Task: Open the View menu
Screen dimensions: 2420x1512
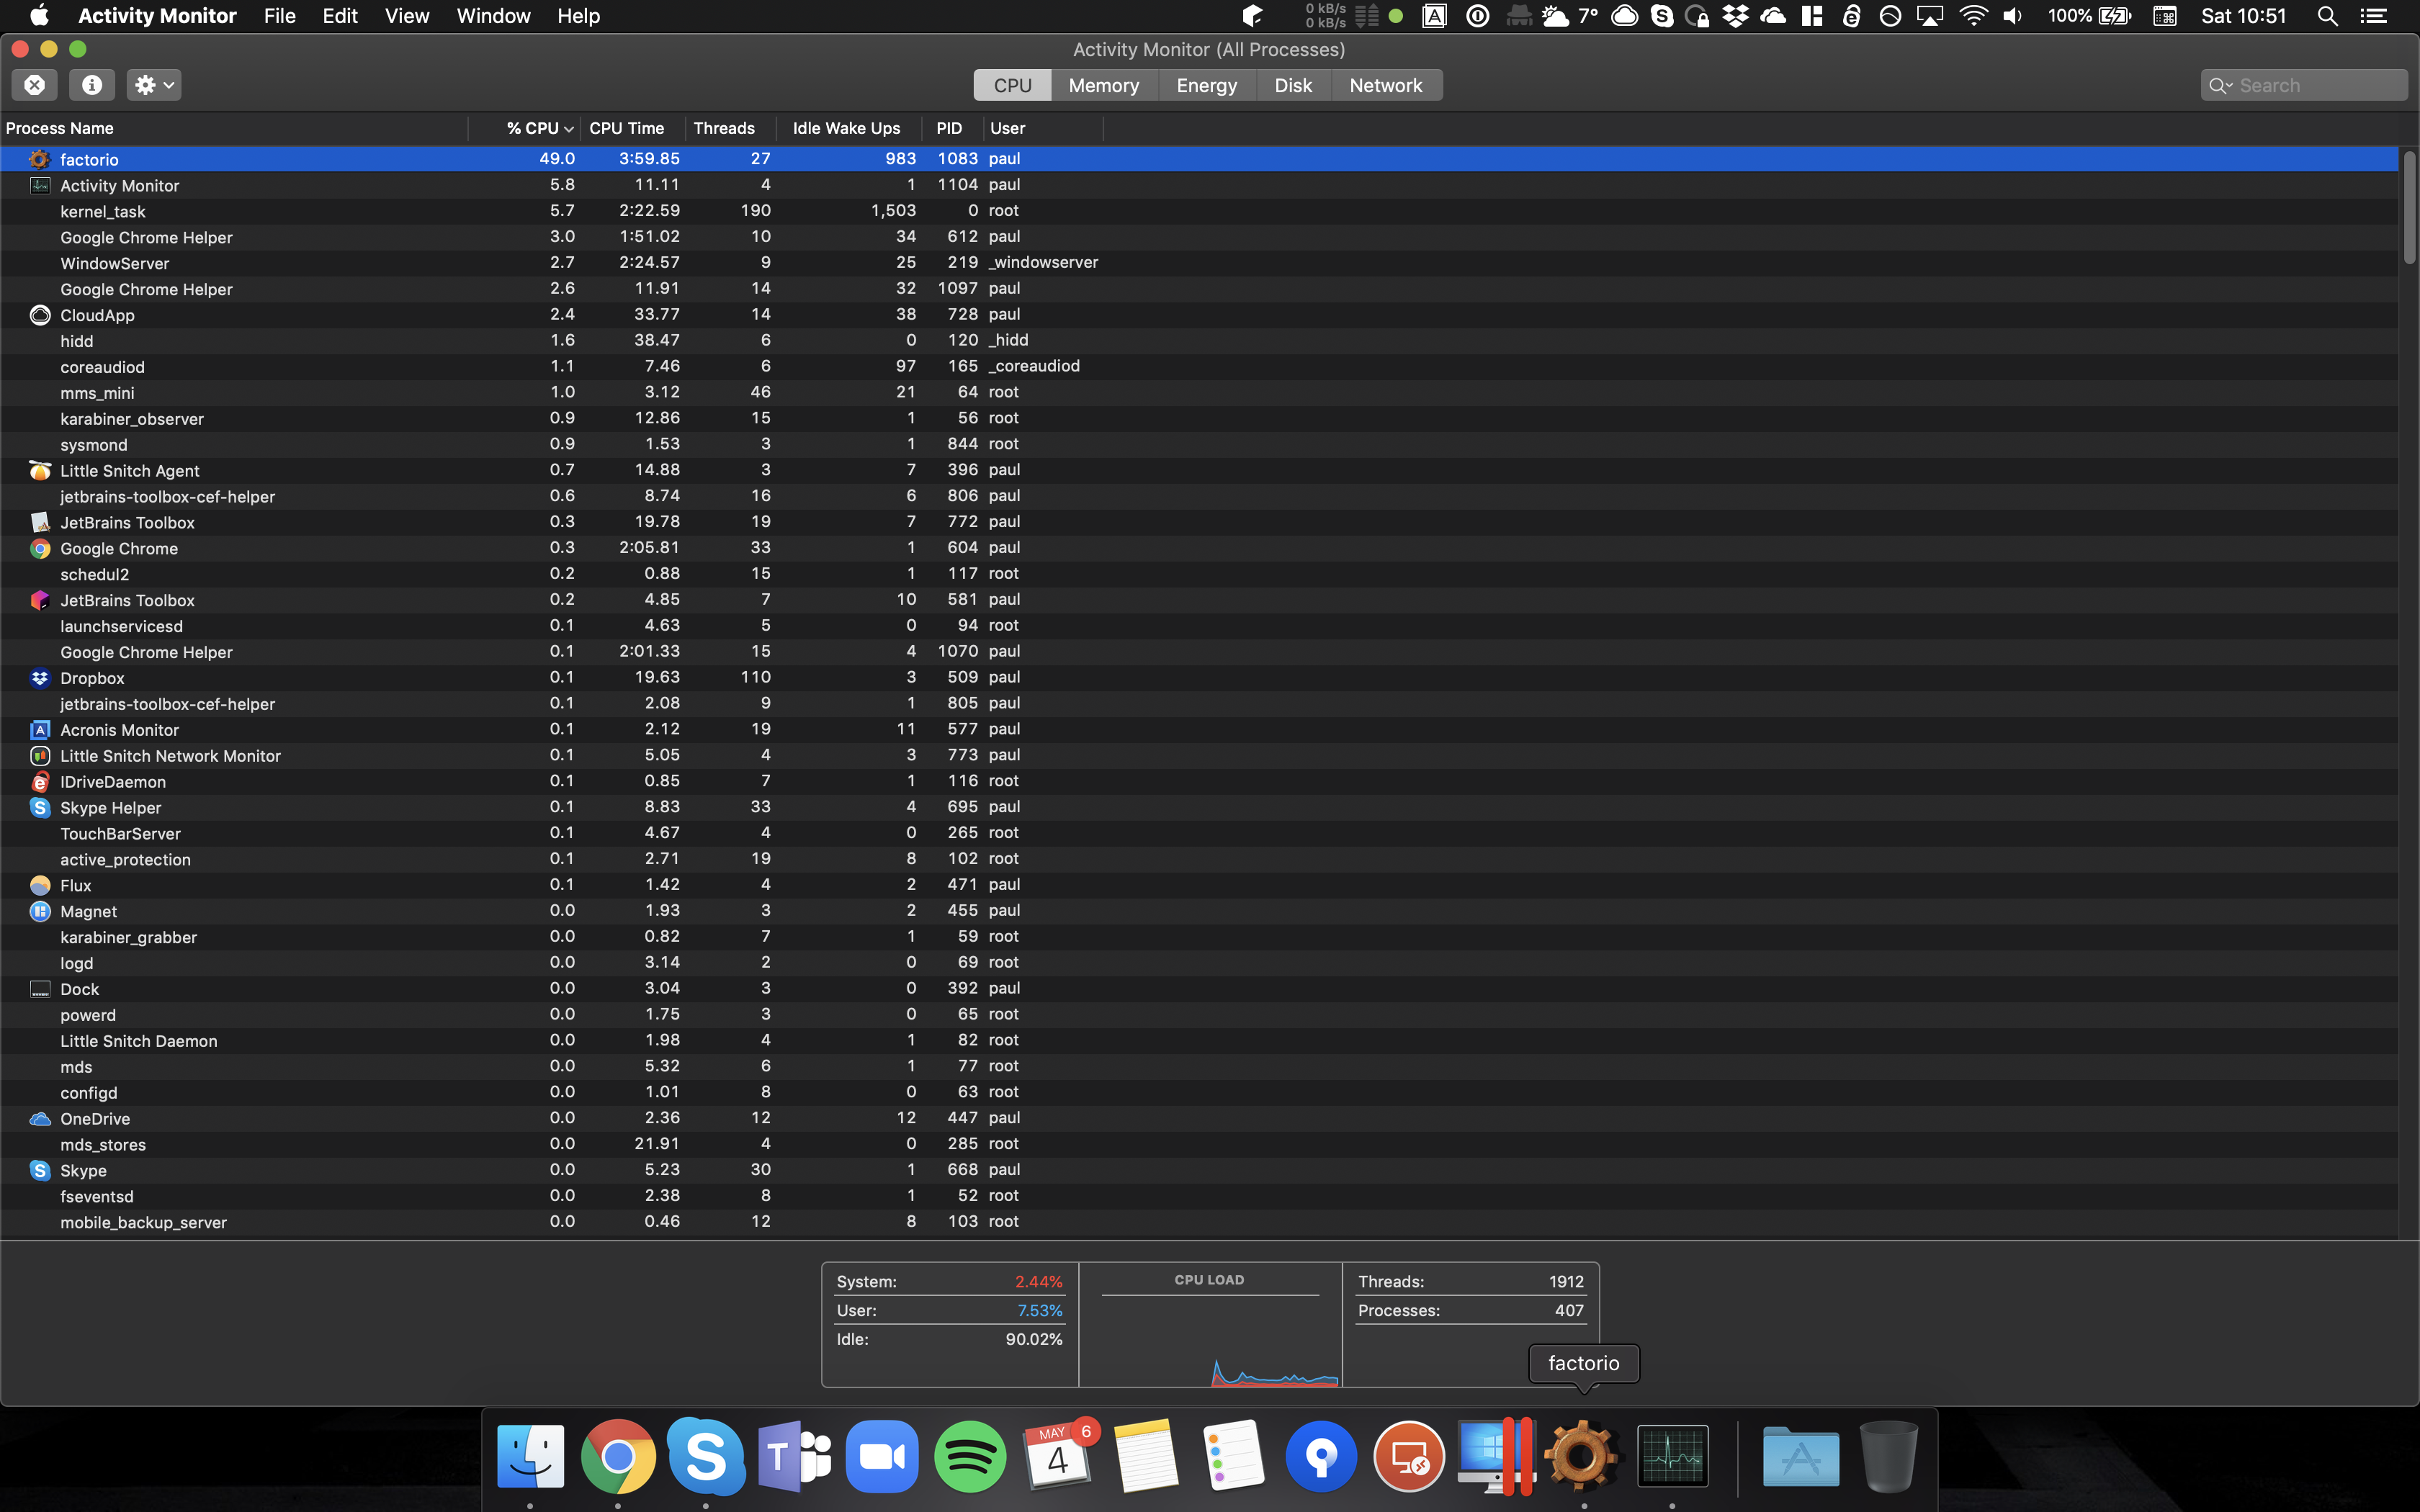Action: [x=407, y=16]
